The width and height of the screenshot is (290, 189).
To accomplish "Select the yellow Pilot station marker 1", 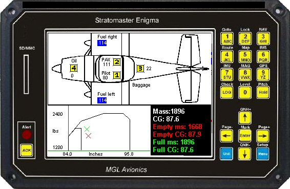I will click(x=116, y=75).
